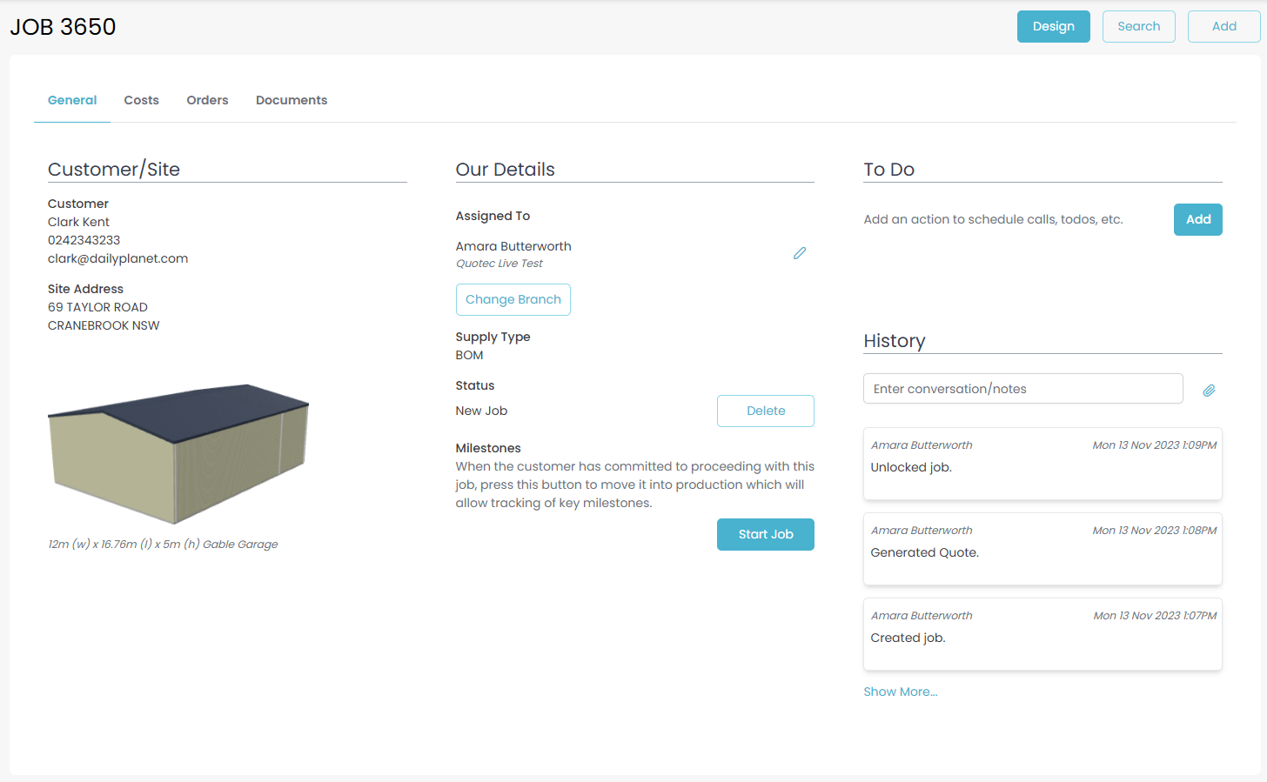Screen dimensions: 1267x782
Task: Select the 'Generated Quote.' history entry
Action: 1042,549
